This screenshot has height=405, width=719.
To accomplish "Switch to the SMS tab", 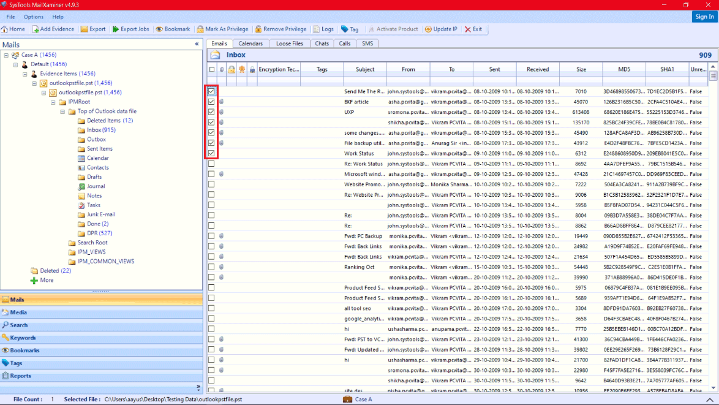I will [x=367, y=44].
